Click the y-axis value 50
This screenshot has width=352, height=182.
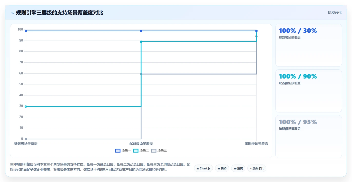coord(21,84)
